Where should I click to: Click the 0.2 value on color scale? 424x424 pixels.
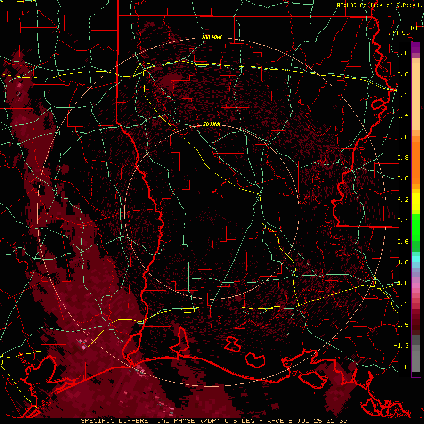pos(403,304)
